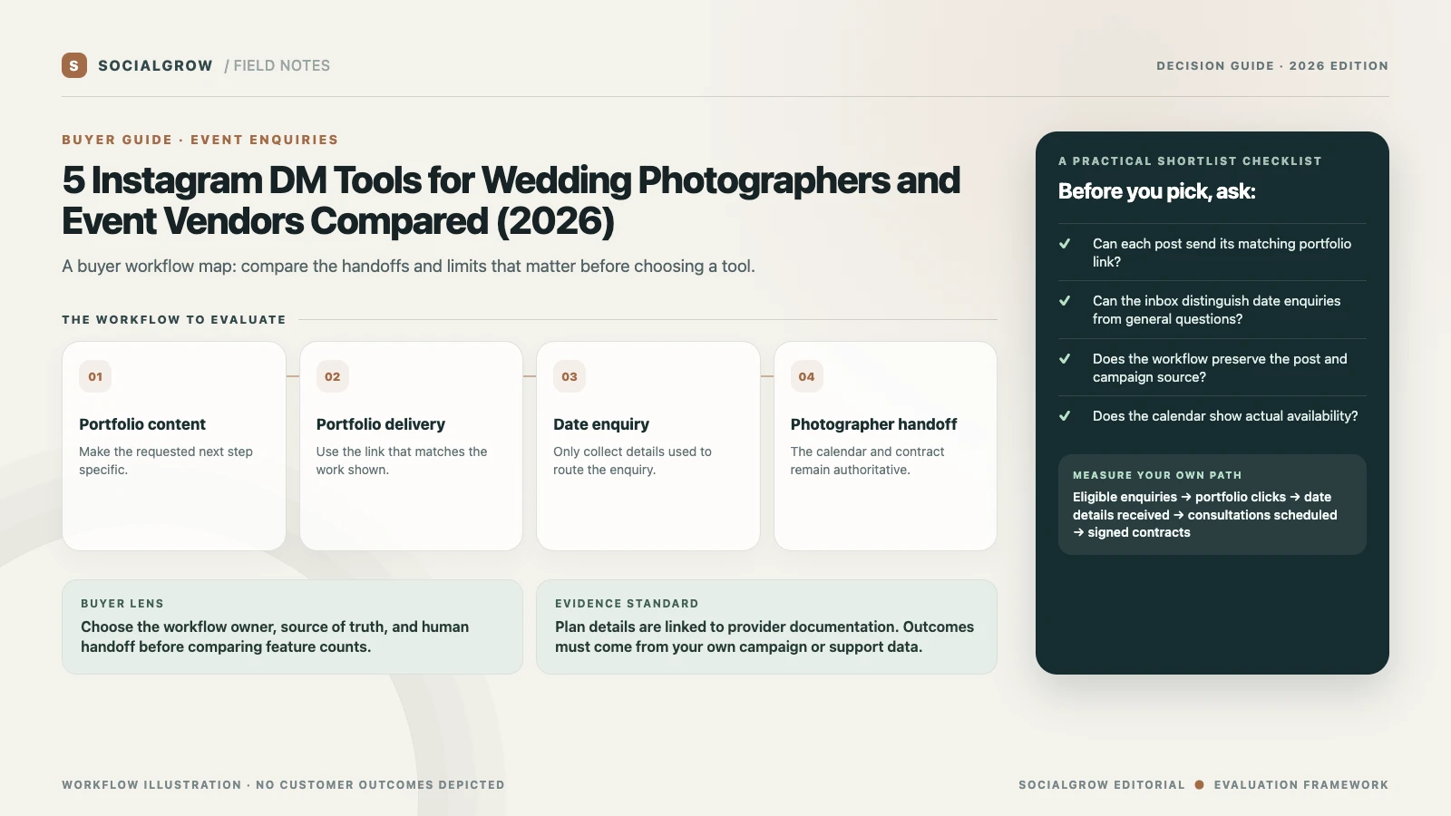Click the Buyer Lens label

coord(122,604)
